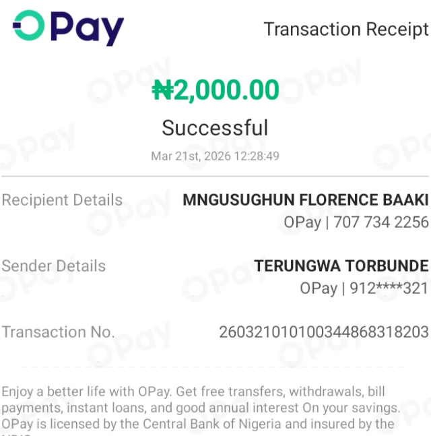Viewport: 431px width, 436px height.
Task: Click the OPay logo at top
Action: [x=69, y=28]
